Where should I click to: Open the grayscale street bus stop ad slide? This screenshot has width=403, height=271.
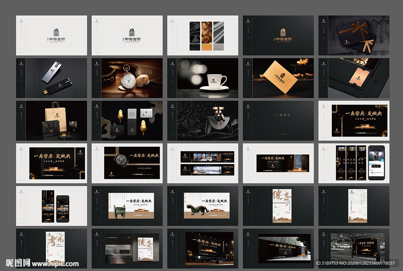coord(354,249)
